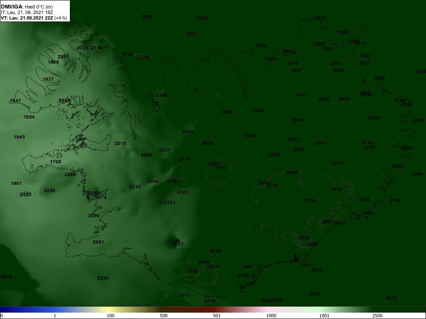Click the map value 3116
The image size is (426, 319).
(x=297, y=120)
